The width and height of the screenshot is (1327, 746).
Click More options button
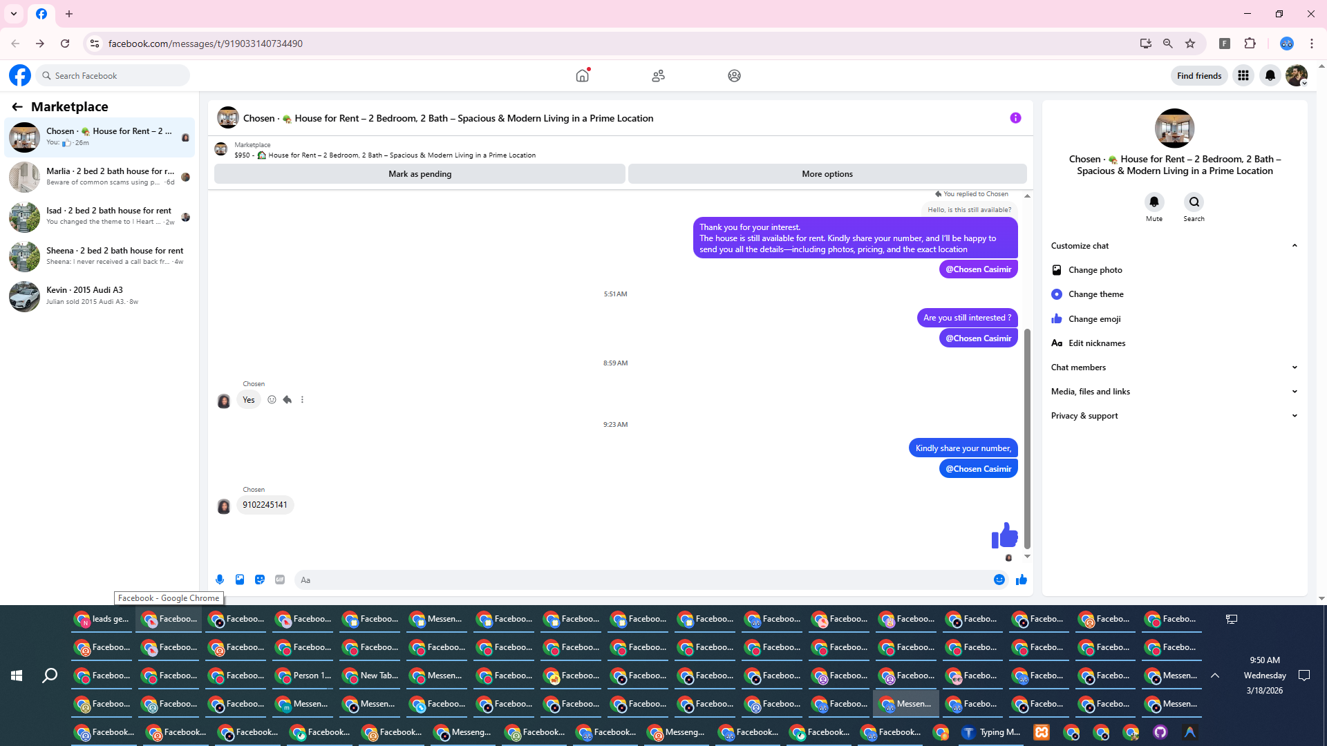click(x=827, y=174)
